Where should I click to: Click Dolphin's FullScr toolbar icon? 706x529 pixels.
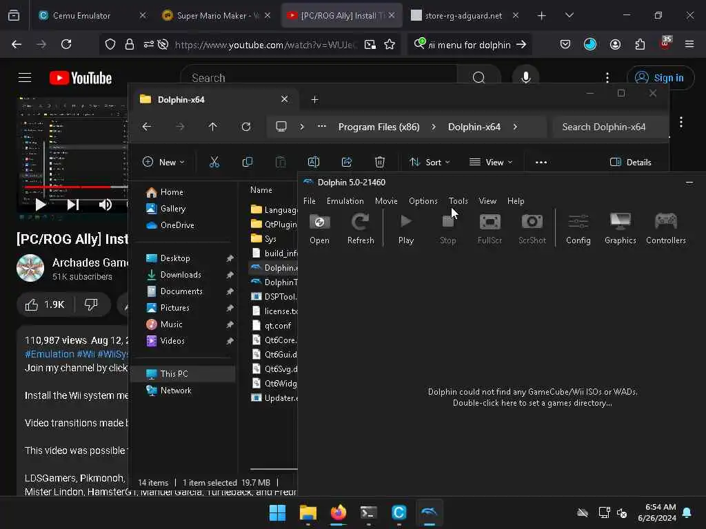(490, 229)
